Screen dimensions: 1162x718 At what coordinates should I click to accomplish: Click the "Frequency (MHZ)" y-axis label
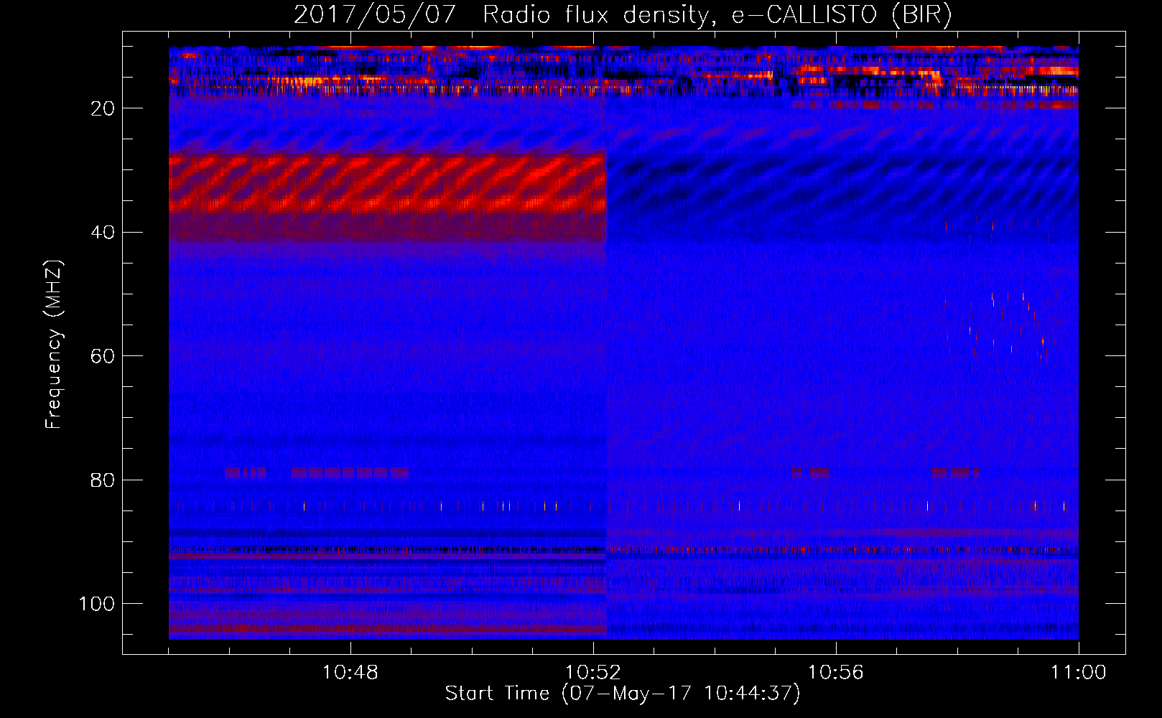click(x=54, y=345)
